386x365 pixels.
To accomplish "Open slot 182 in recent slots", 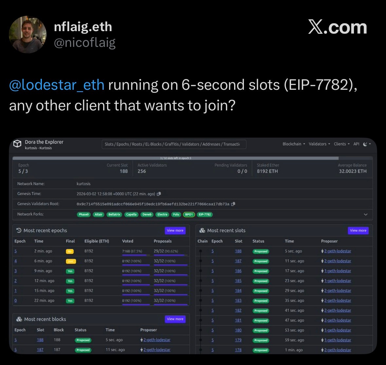I will point(238,311).
